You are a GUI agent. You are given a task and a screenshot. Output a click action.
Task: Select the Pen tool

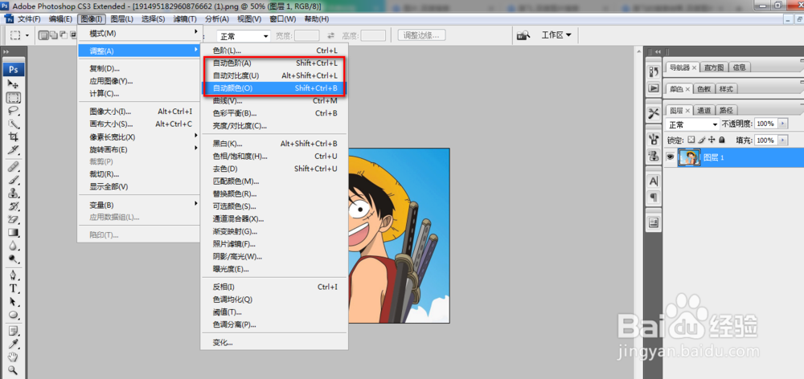click(14, 276)
